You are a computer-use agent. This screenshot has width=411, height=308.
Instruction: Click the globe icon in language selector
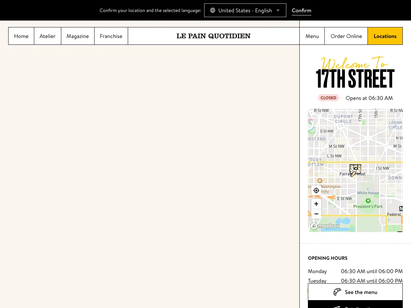click(212, 10)
